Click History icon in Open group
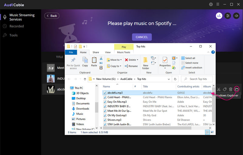The image size is (243, 155). coord(174,68)
